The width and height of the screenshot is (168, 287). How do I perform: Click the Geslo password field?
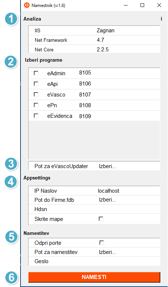129,261
